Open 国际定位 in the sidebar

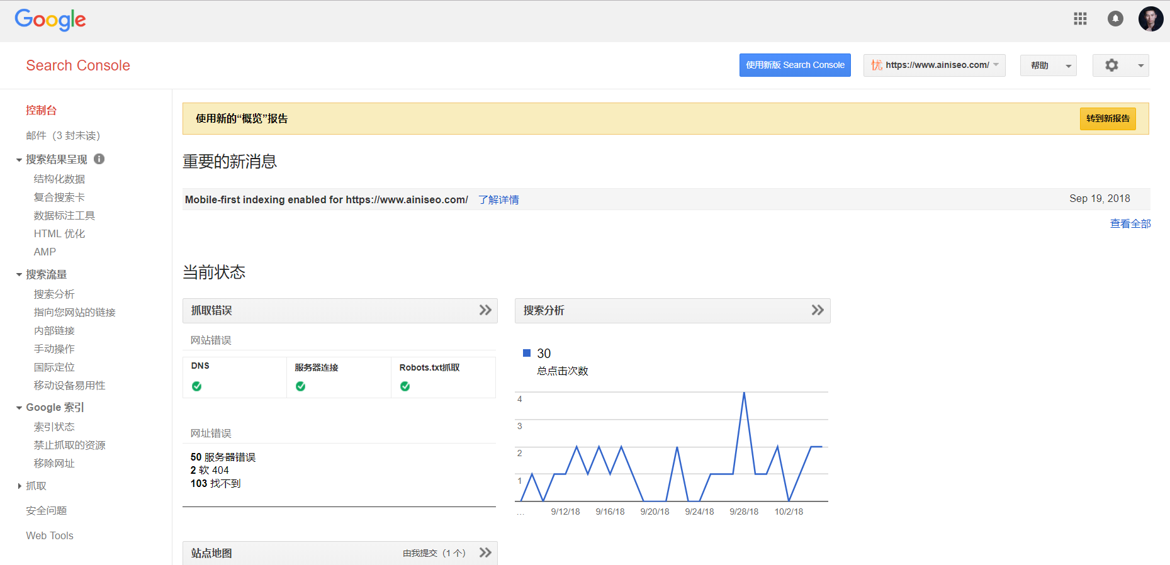coord(54,367)
